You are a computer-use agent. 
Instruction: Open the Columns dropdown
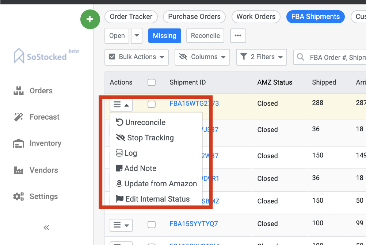pyautogui.click(x=202, y=57)
